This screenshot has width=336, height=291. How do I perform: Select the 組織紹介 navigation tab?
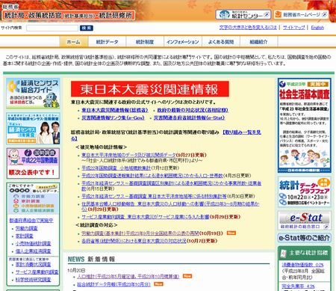coord(258,42)
